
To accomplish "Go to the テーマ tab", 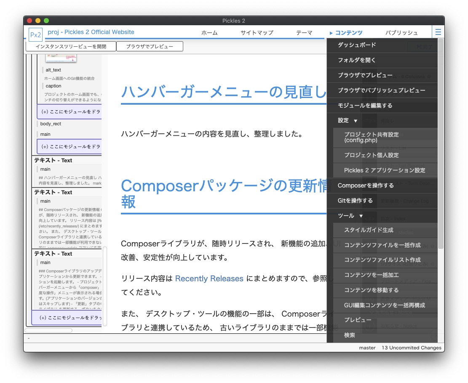I will [304, 33].
